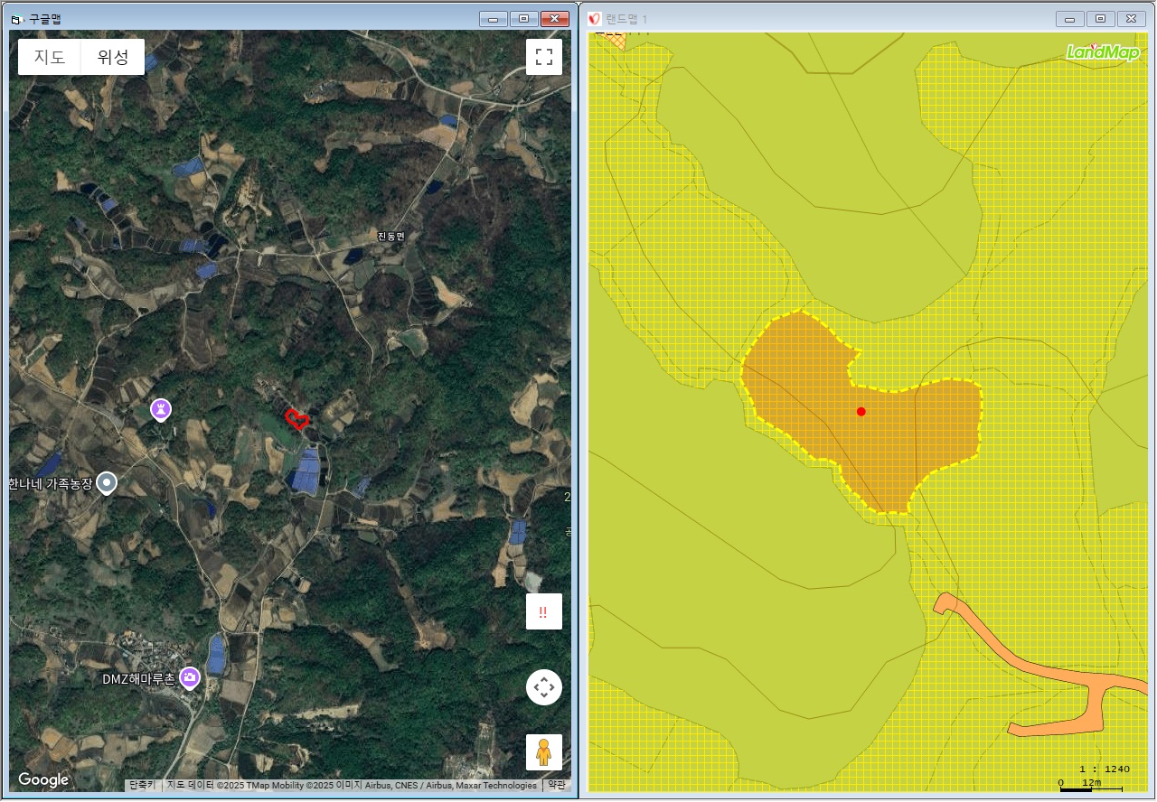Click the red parcel outline on satellite map
The width and height of the screenshot is (1157, 802).
coord(297,419)
